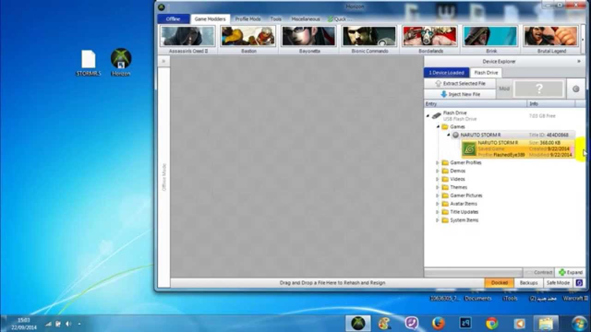Expand the Gamer Profiles folder
Viewport: 591px width, 332px height.
pos(437,163)
